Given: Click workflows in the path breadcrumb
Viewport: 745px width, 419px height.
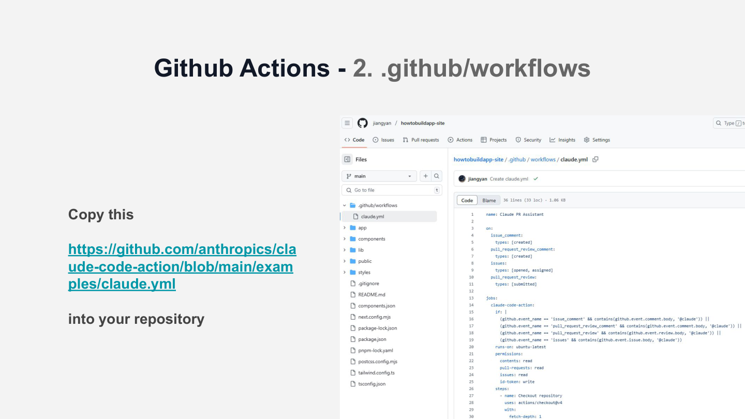Looking at the screenshot, I should pos(543,159).
